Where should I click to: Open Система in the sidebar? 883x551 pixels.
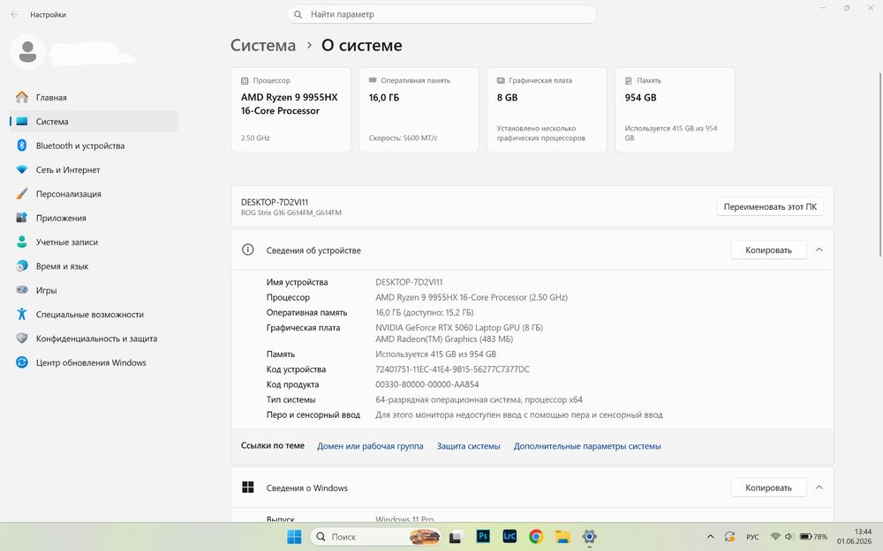94,122
